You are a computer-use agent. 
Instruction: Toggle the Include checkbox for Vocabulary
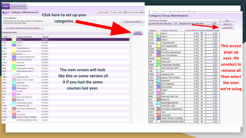pos(202,115)
